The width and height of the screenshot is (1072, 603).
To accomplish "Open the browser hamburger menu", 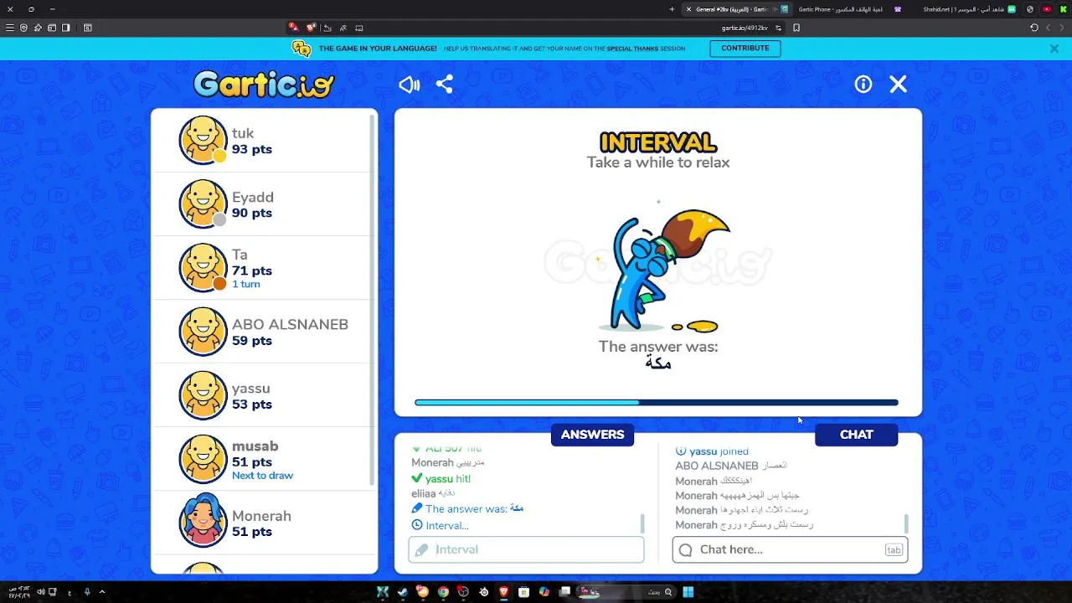I will click(x=10, y=28).
